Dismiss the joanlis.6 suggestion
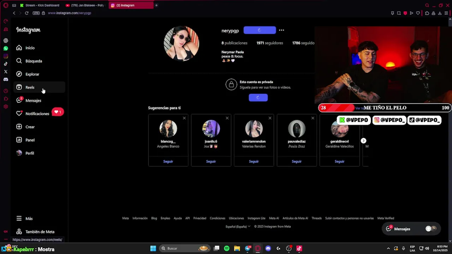Image resolution: width=452 pixels, height=254 pixels. click(x=227, y=118)
